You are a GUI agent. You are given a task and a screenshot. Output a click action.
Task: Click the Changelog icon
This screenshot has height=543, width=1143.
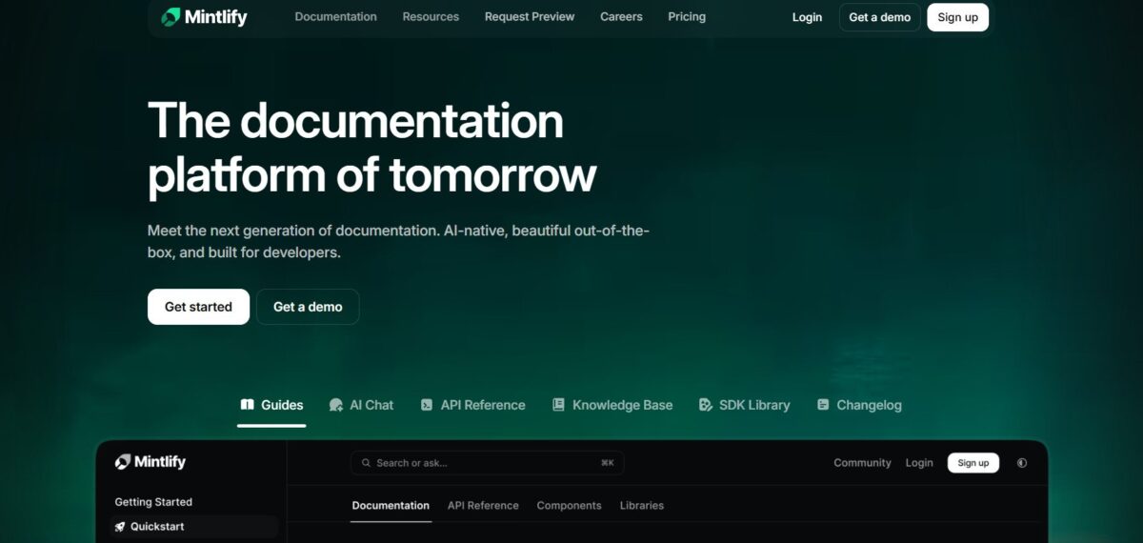pyautogui.click(x=823, y=405)
